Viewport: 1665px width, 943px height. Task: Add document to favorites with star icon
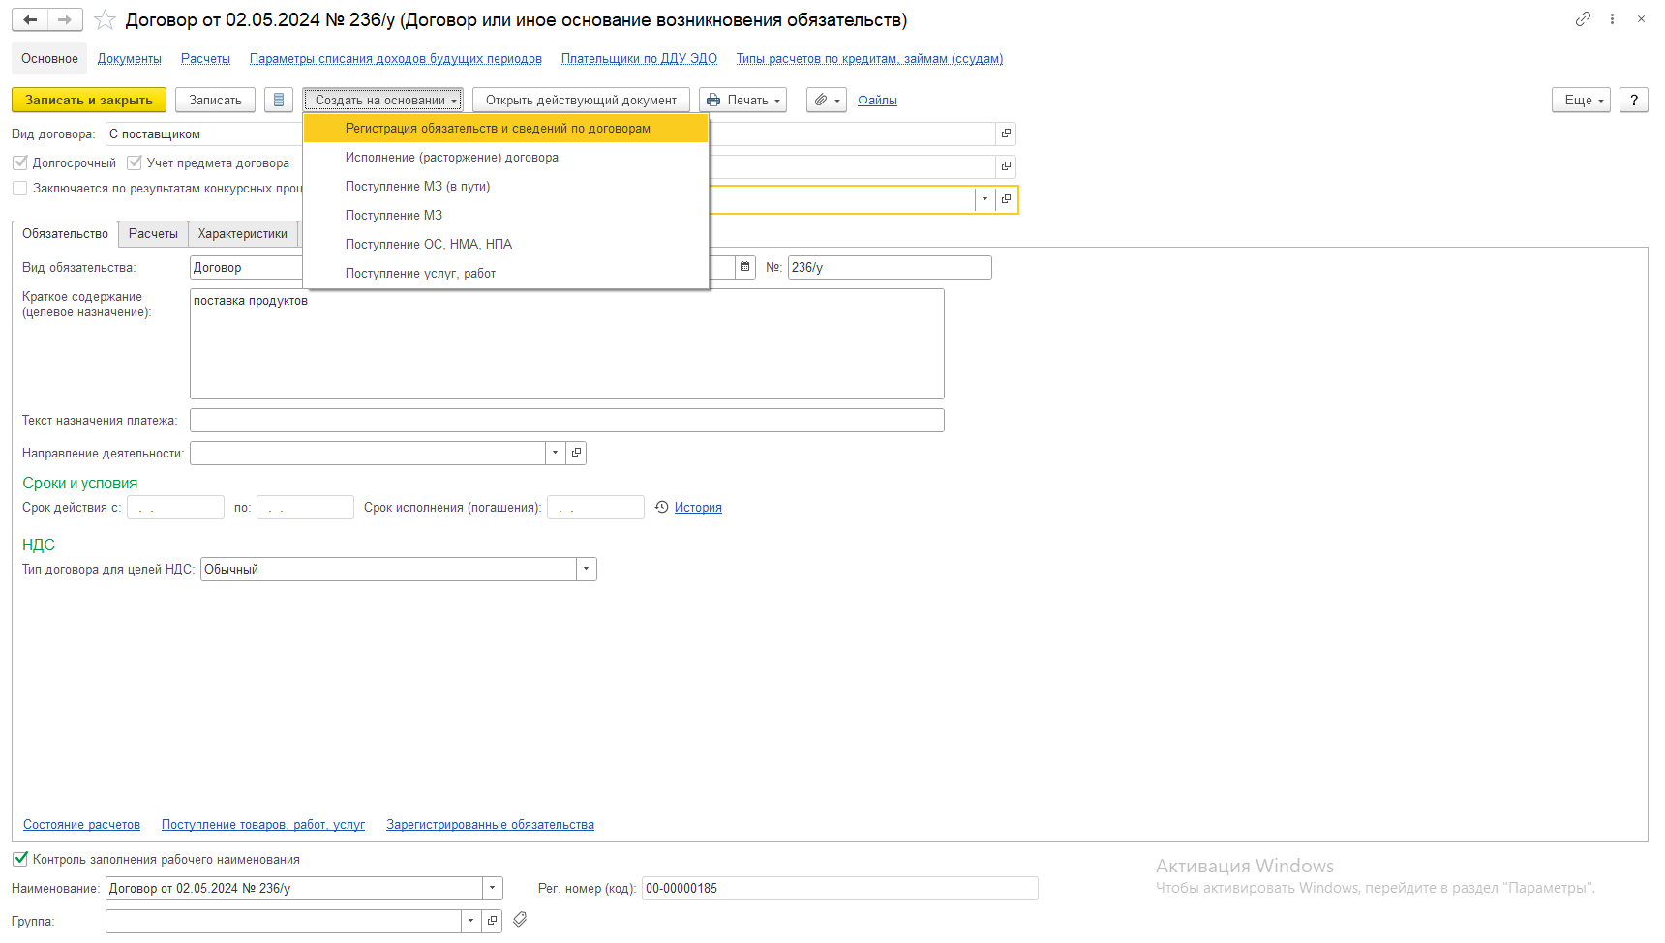click(x=105, y=20)
